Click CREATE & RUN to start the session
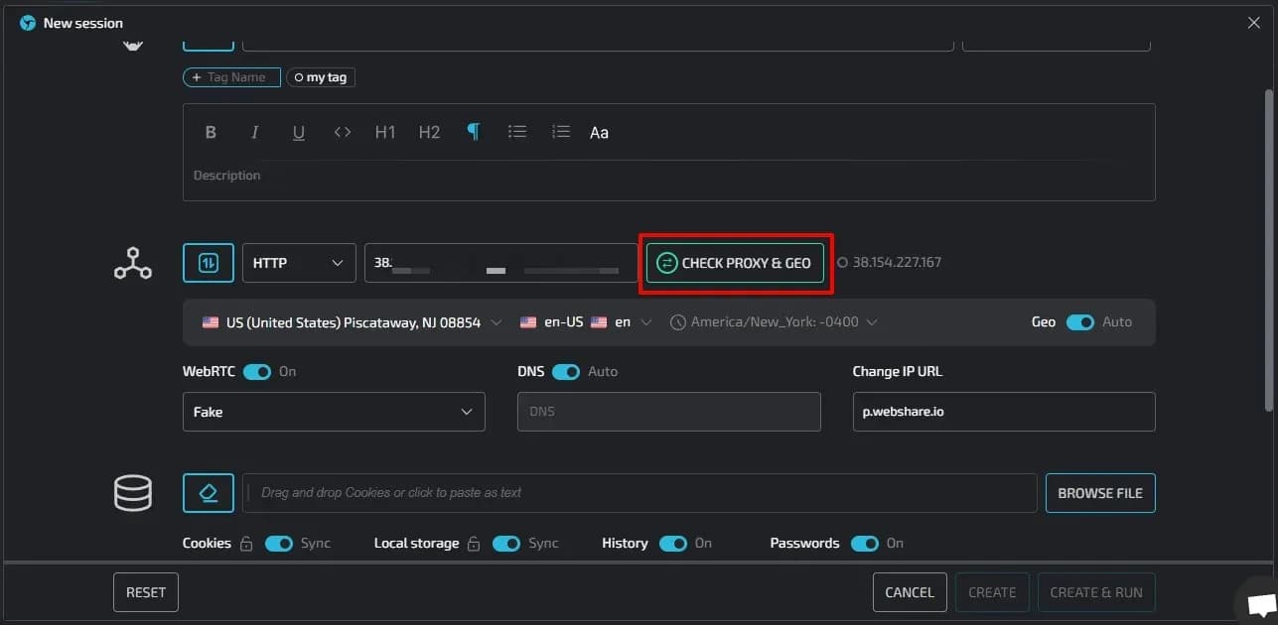1278x625 pixels. pyautogui.click(x=1096, y=591)
